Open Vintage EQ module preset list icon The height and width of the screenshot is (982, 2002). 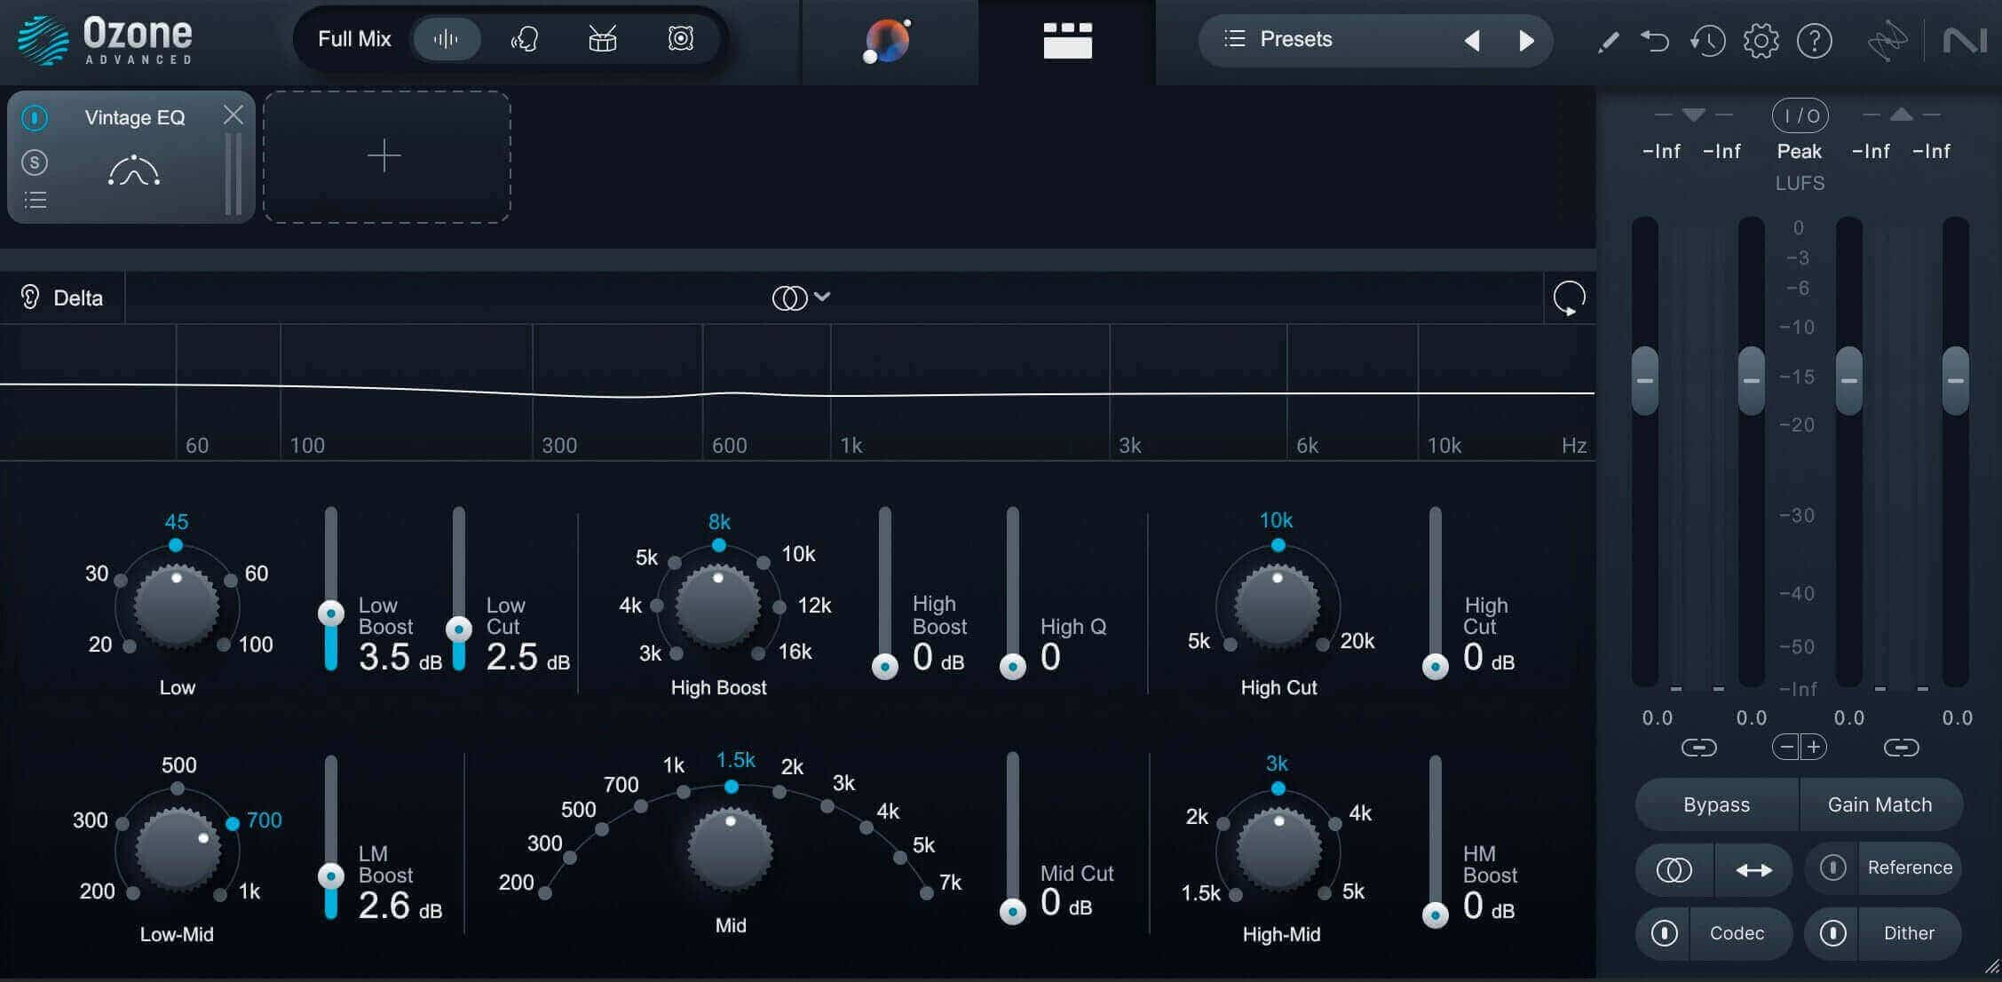pyautogui.click(x=35, y=201)
